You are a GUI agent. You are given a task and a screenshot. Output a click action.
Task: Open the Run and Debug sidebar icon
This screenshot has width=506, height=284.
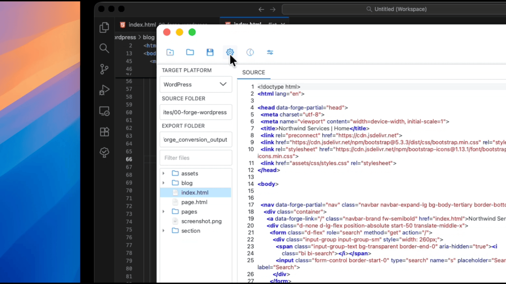pyautogui.click(x=104, y=90)
